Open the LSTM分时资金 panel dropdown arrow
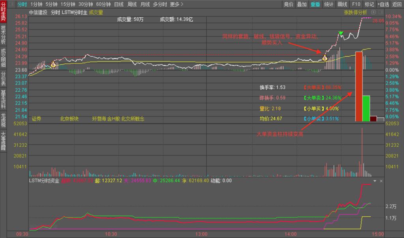Viewport: 404px width, 238px height. click(375, 181)
